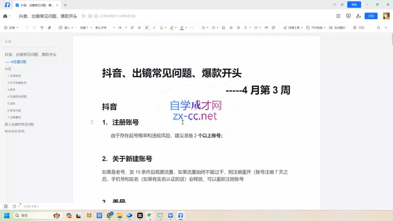The height and width of the screenshot is (221, 393).
Task: Open the document options hamburger menu
Action: click(x=338, y=16)
